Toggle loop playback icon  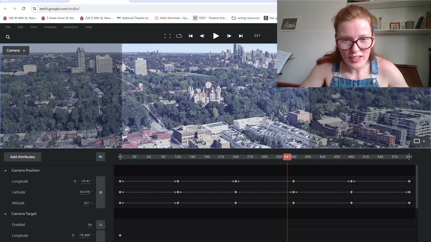click(x=179, y=36)
